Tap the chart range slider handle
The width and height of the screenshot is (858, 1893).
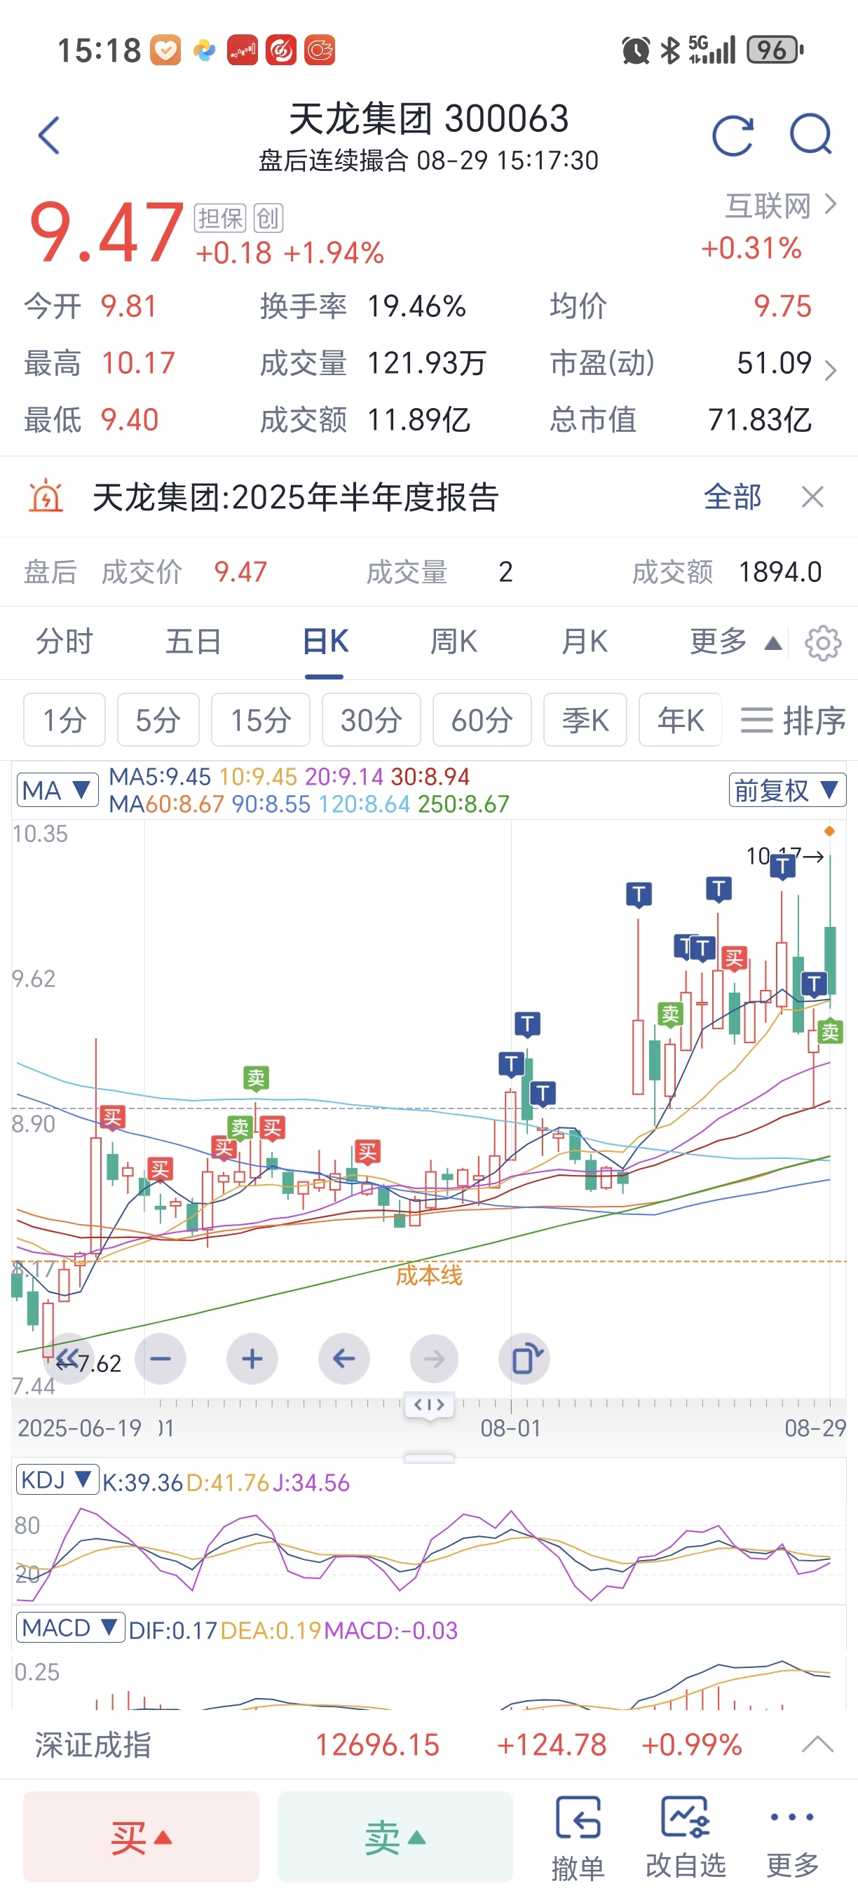point(429,1405)
